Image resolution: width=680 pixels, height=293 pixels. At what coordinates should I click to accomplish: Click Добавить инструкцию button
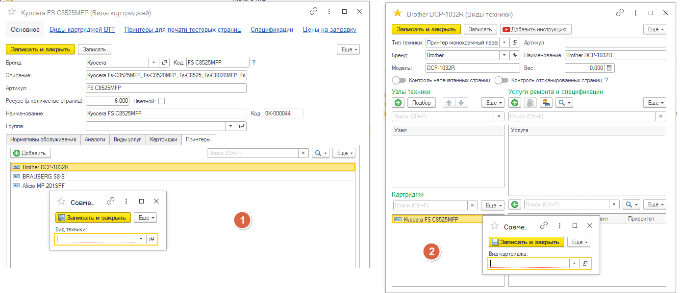536,29
